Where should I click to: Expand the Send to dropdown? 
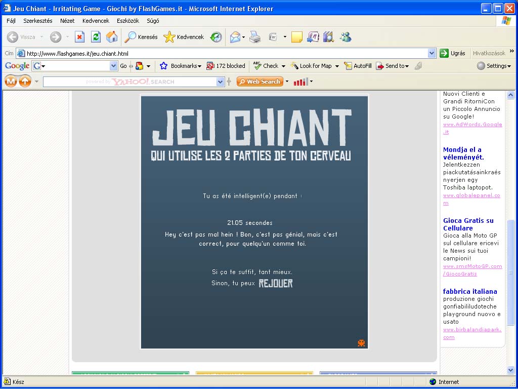(x=407, y=66)
